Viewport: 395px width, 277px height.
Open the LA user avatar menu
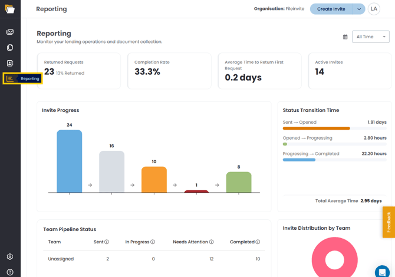pyautogui.click(x=374, y=9)
